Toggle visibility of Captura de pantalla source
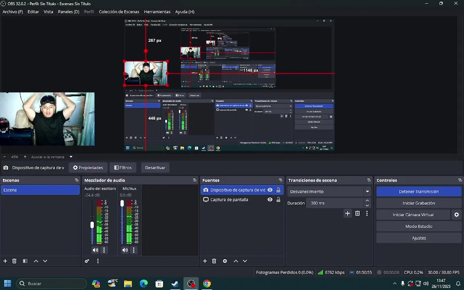The width and height of the screenshot is (464, 290). [270, 200]
